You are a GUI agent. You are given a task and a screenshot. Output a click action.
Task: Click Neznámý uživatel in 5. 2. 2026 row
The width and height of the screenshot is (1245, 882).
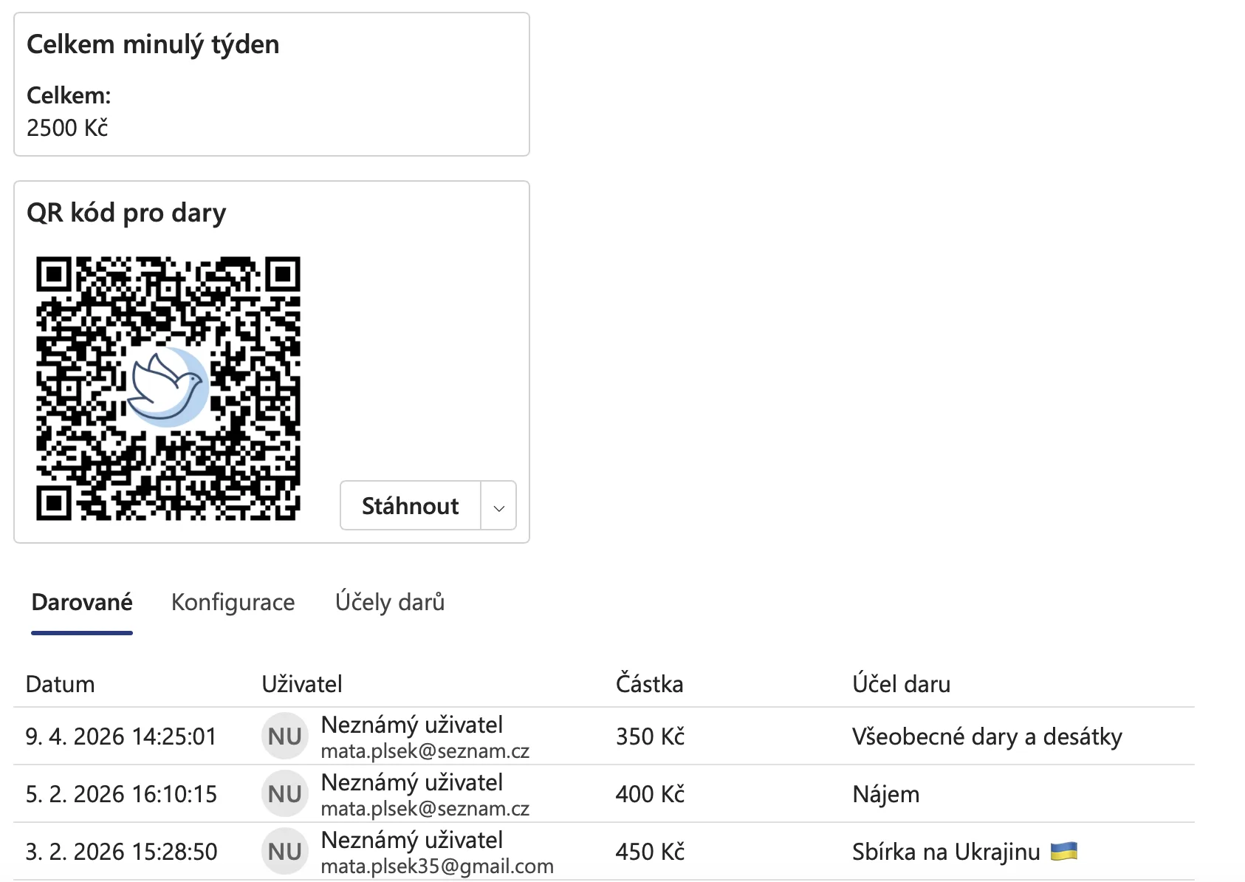412,782
